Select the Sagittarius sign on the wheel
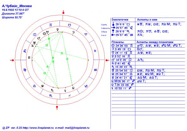187x131 pixels. coord(70,95)
